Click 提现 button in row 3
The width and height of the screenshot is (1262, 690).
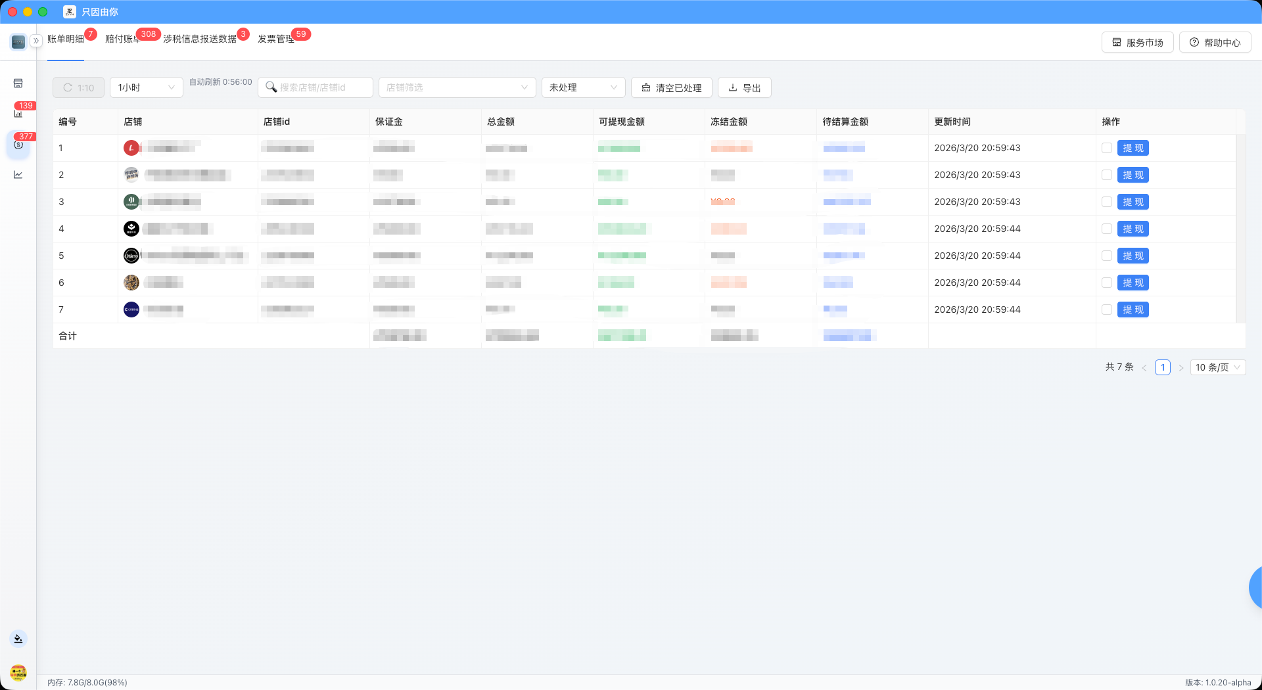pyautogui.click(x=1133, y=202)
